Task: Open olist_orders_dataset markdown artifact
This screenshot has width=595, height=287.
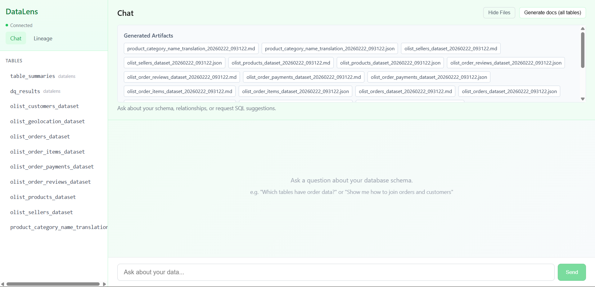Action: 405,91
